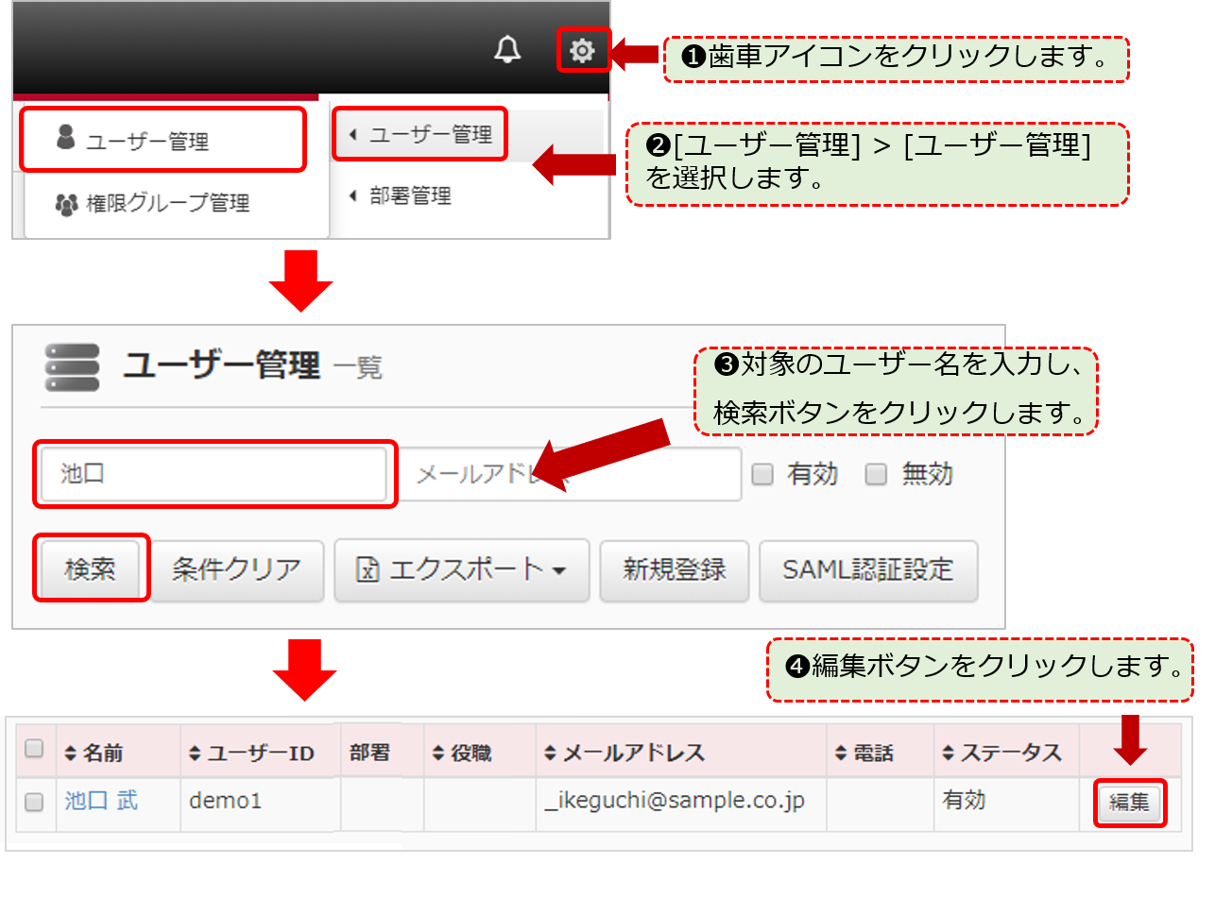Open notifications bell icon
1215x898 pixels.
pyautogui.click(x=507, y=50)
